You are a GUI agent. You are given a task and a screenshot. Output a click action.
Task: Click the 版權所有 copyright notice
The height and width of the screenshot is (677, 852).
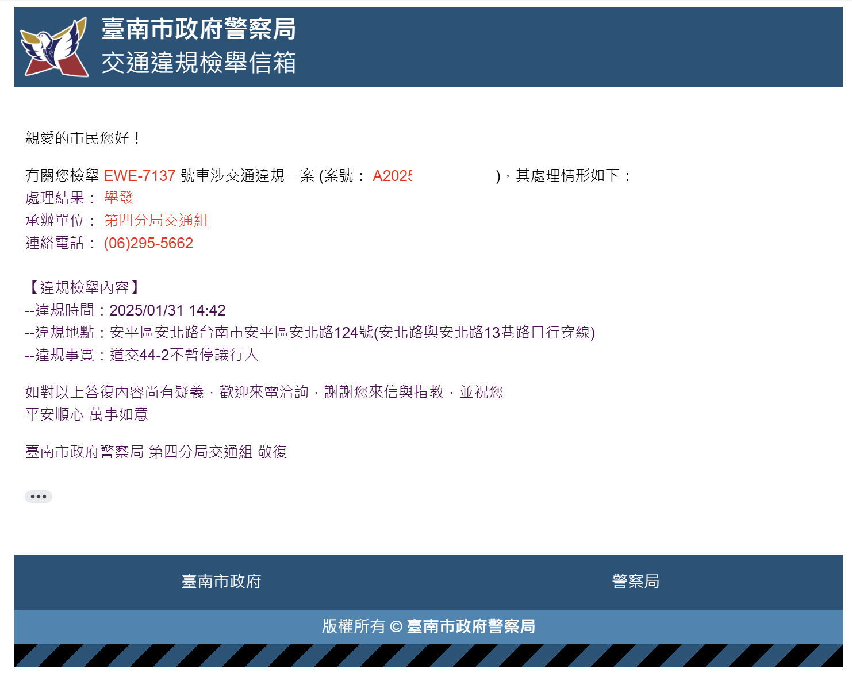(x=428, y=626)
